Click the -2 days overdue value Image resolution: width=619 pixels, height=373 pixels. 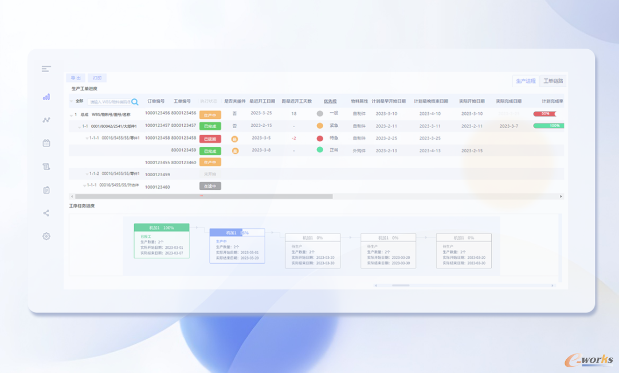point(293,138)
